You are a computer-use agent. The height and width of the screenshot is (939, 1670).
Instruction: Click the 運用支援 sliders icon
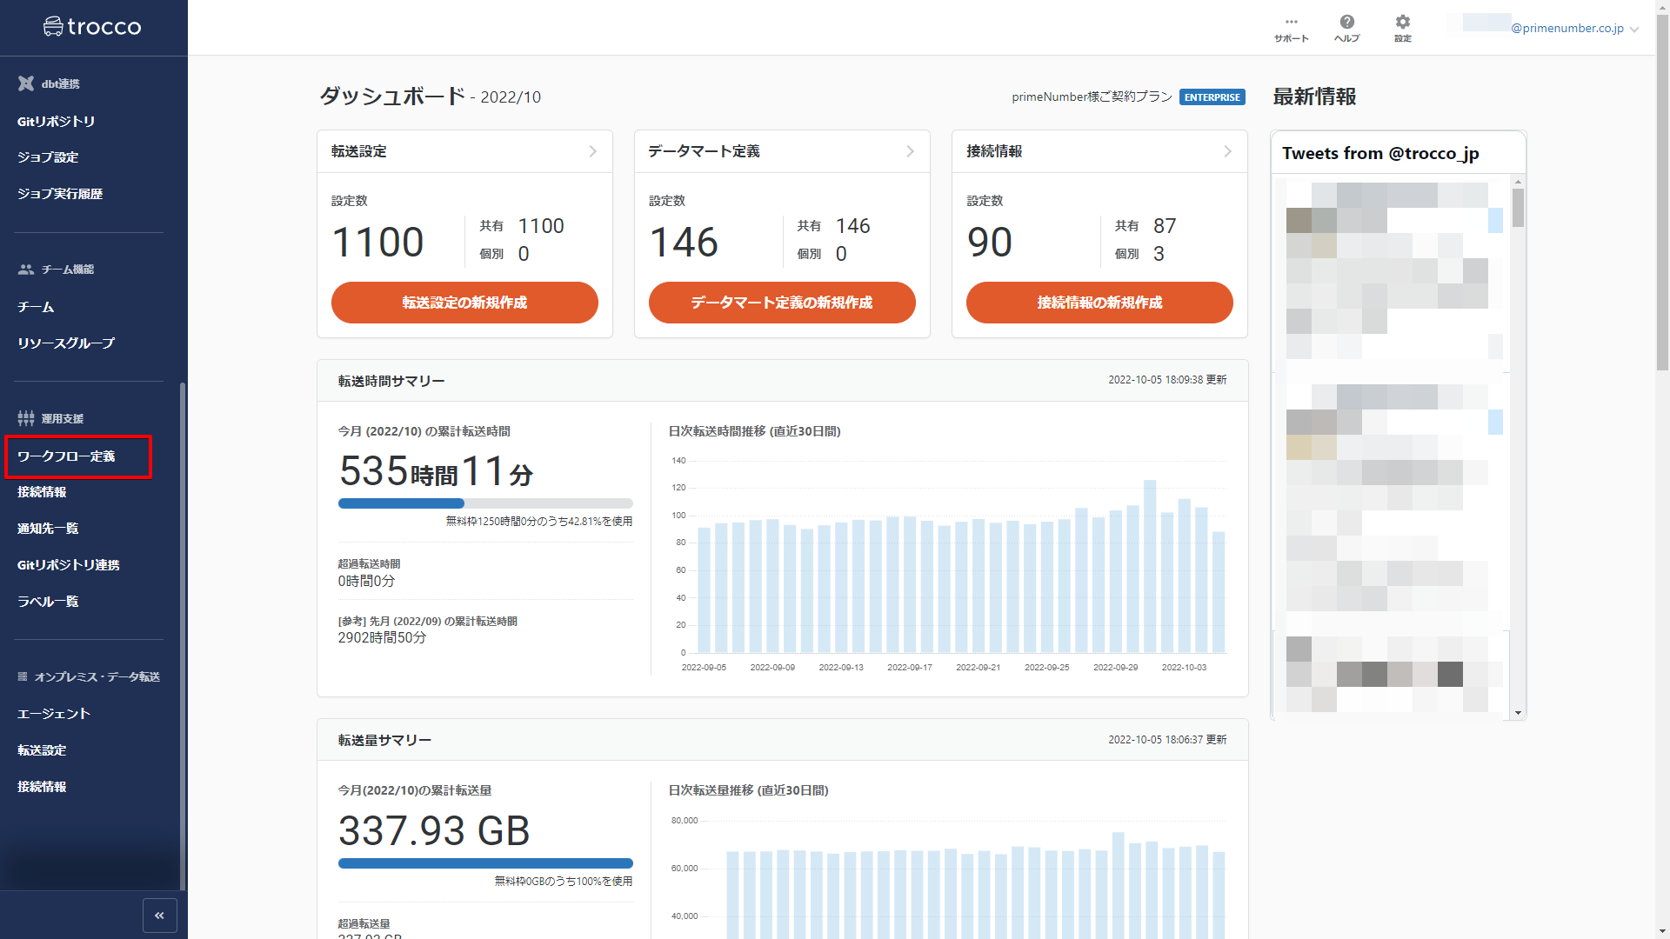[26, 418]
